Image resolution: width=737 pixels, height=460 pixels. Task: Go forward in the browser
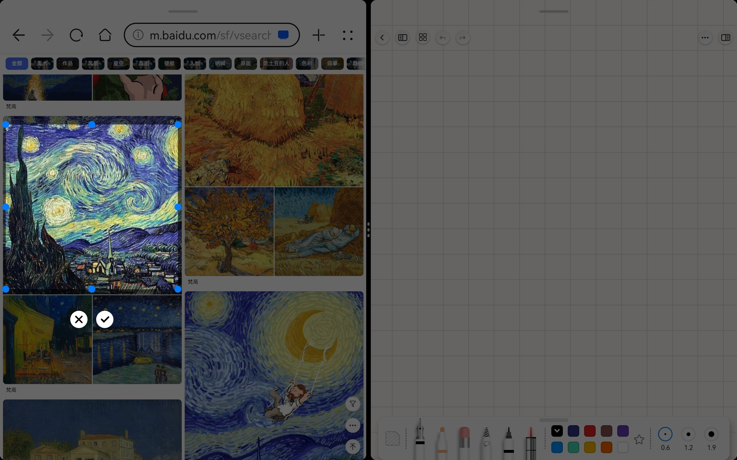click(48, 35)
